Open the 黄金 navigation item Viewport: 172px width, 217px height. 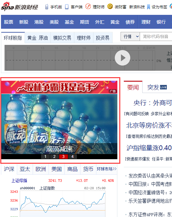pyautogui.click(x=115, y=22)
